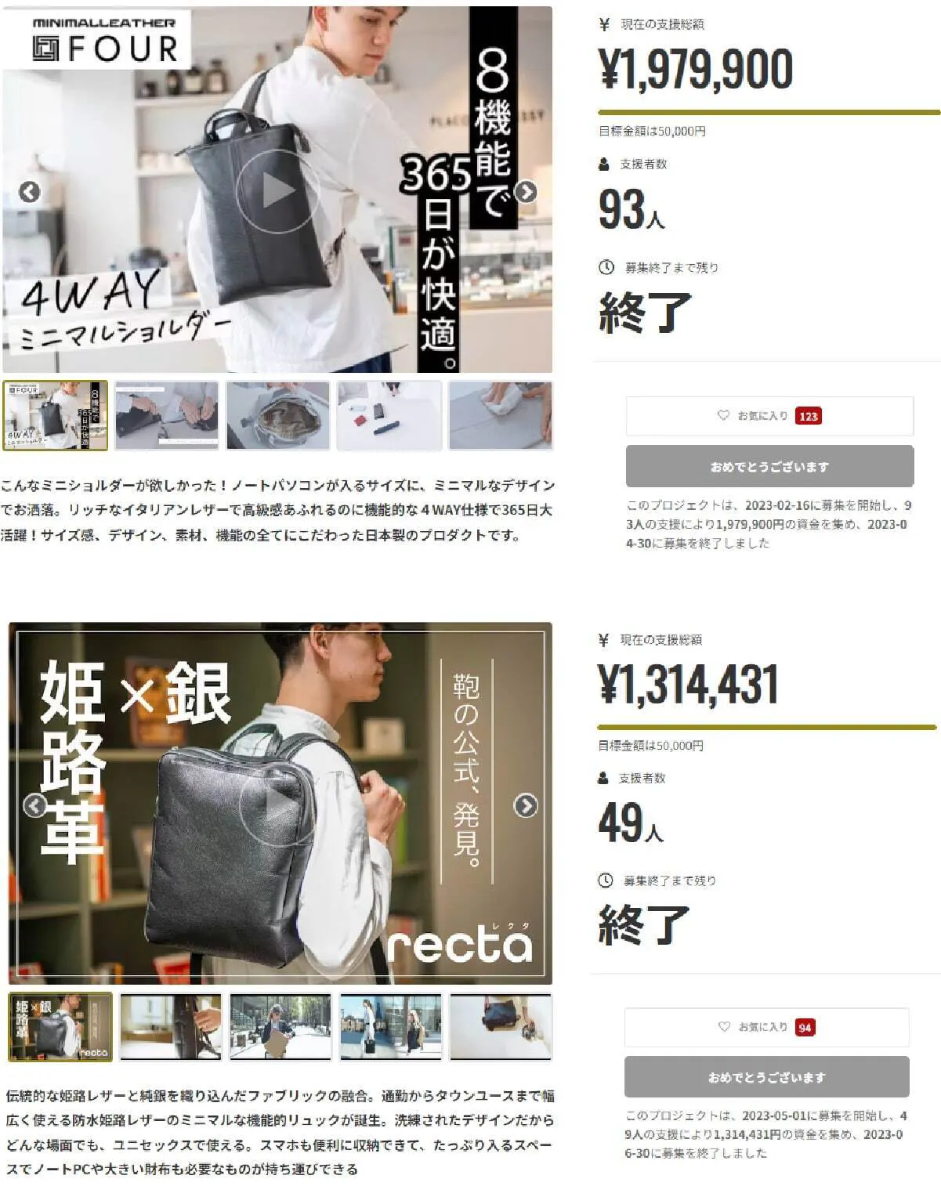Open the second FOUR thumbnail showing hands with the bag
The image size is (941, 1186).
[167, 415]
